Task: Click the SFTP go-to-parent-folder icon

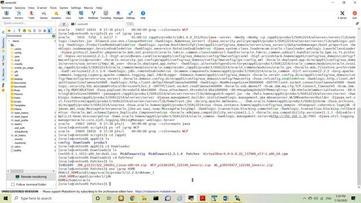Action: click(9, 30)
